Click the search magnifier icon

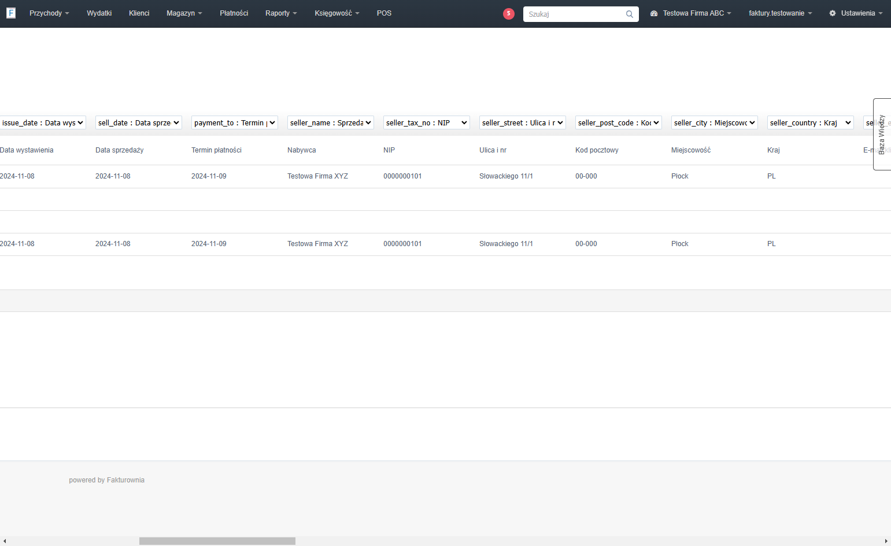point(630,14)
